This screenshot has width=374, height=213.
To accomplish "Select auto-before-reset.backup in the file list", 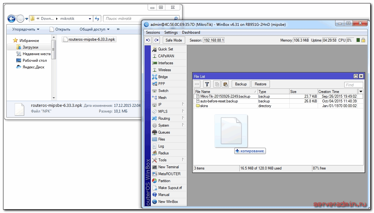I will (219, 101).
